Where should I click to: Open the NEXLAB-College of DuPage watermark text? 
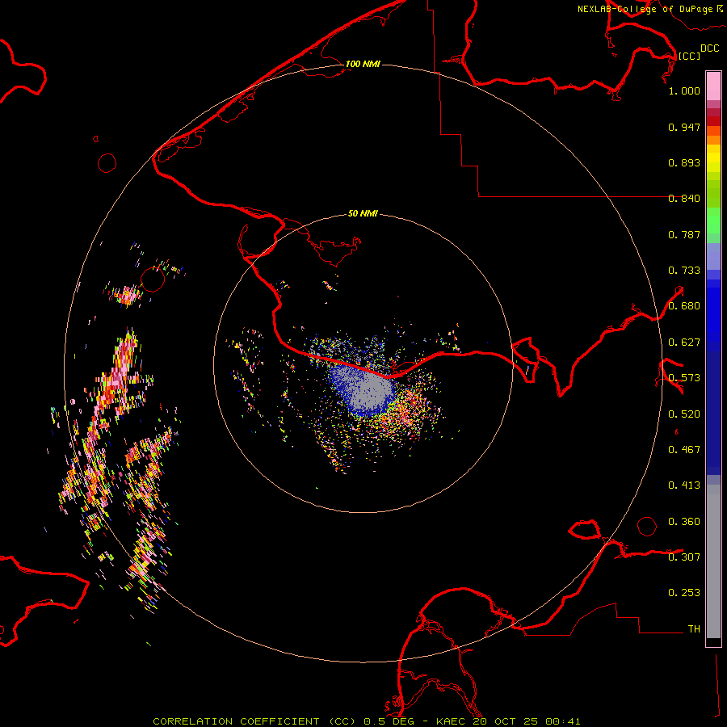click(x=645, y=9)
